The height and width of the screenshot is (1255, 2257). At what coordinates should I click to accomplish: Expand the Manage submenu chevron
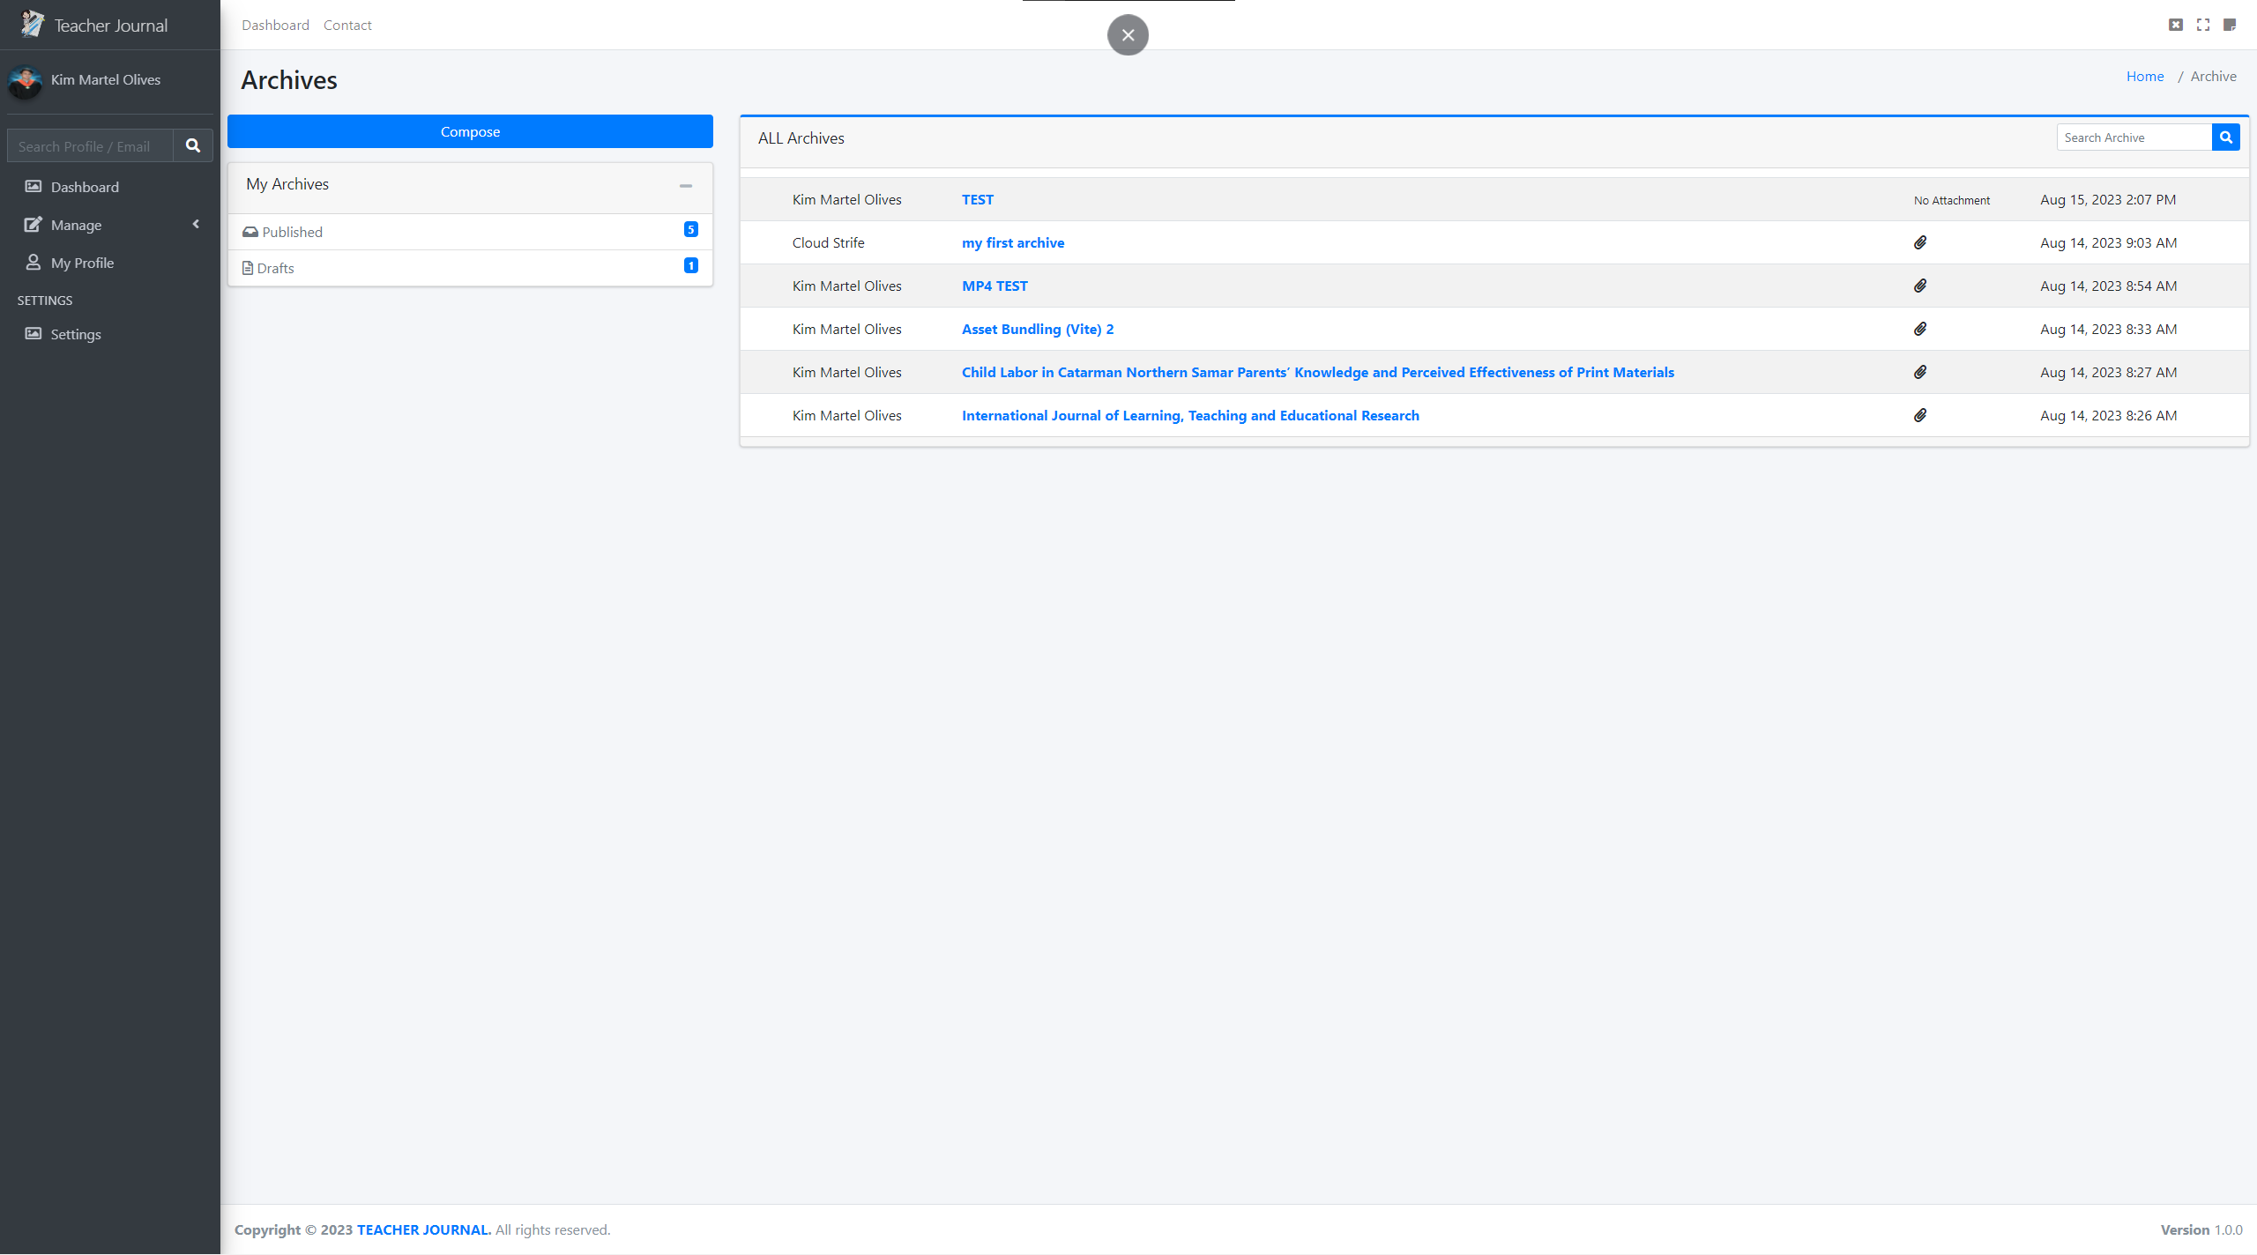pos(196,224)
